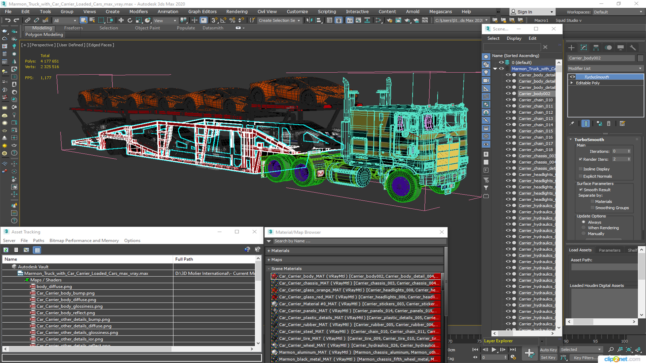Click the object color swatch beside Carrier_body002
The image size is (646, 363).
pyautogui.click(x=640, y=58)
